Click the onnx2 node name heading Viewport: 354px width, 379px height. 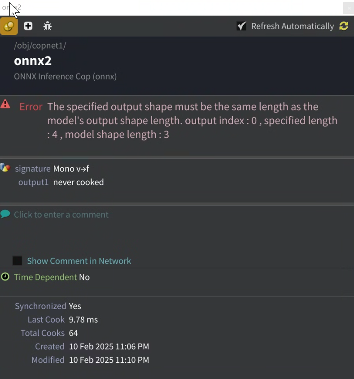tap(33, 61)
